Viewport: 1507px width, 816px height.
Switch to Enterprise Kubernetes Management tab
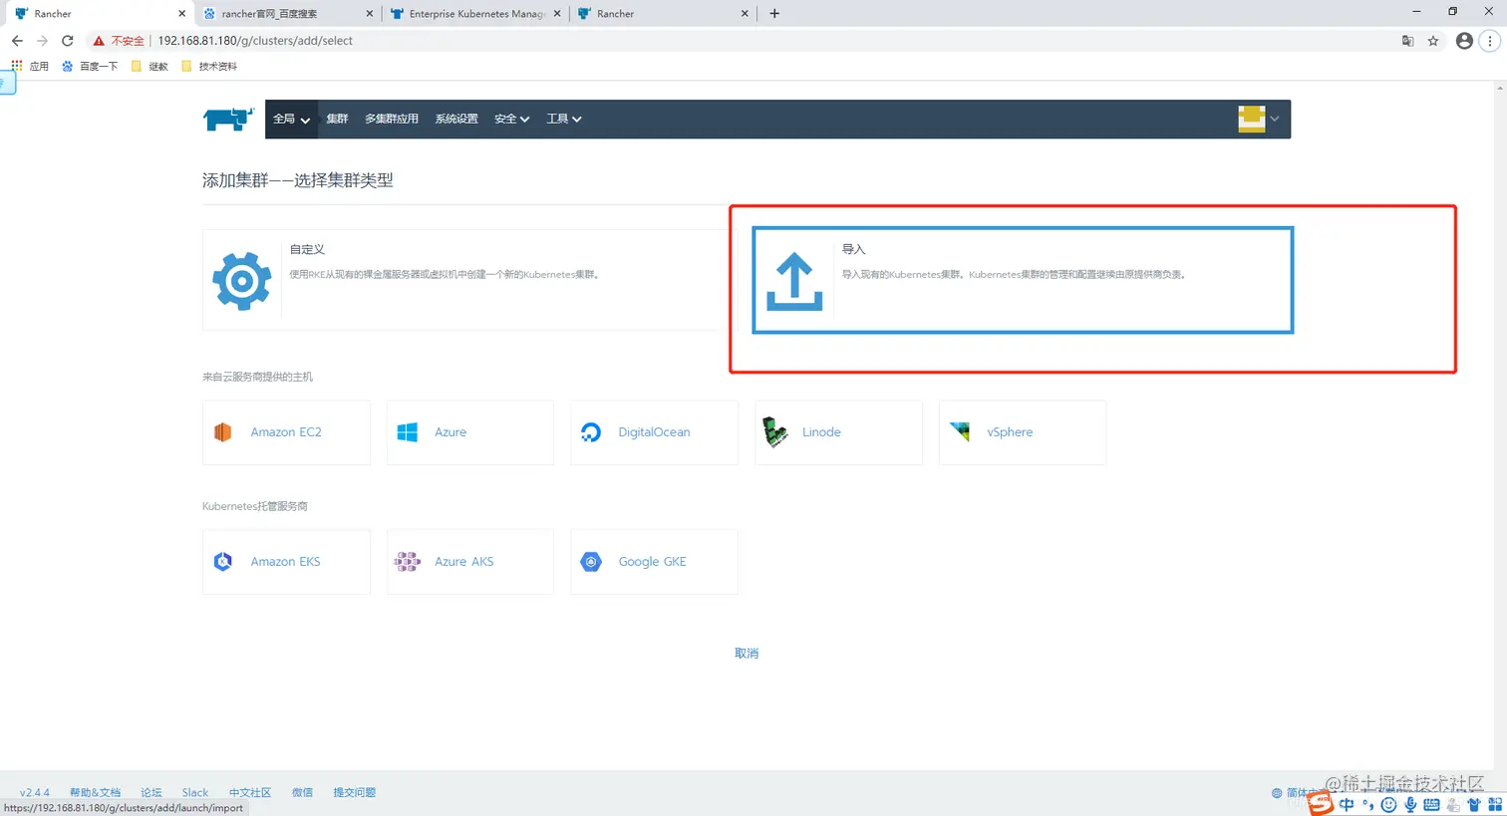(x=474, y=14)
